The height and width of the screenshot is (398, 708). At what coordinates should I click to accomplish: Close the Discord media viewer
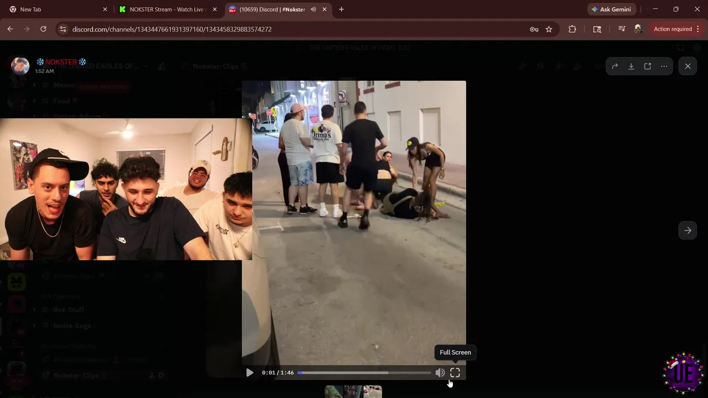(688, 66)
